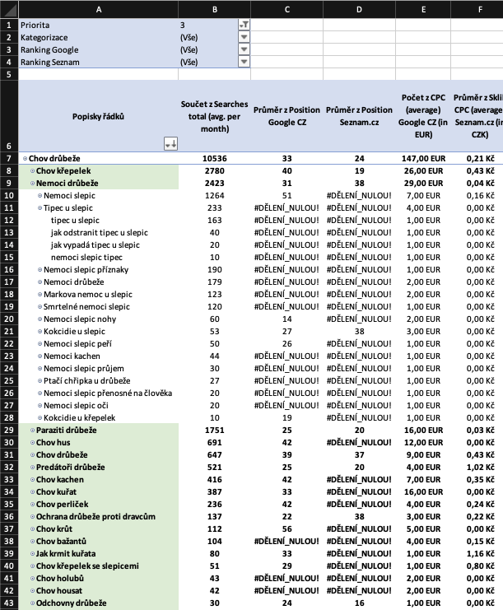Expand the Chov hus group
Image resolution: width=503 pixels, height=610 pixels.
[33, 442]
